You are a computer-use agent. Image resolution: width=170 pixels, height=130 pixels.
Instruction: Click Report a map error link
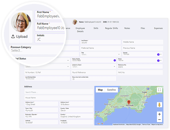coord(157,124)
